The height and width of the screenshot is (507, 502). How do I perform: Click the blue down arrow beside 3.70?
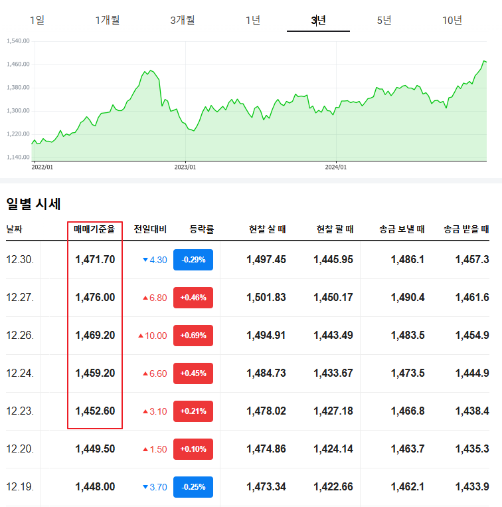(x=145, y=487)
